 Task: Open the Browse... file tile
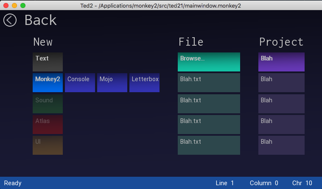(x=209, y=62)
